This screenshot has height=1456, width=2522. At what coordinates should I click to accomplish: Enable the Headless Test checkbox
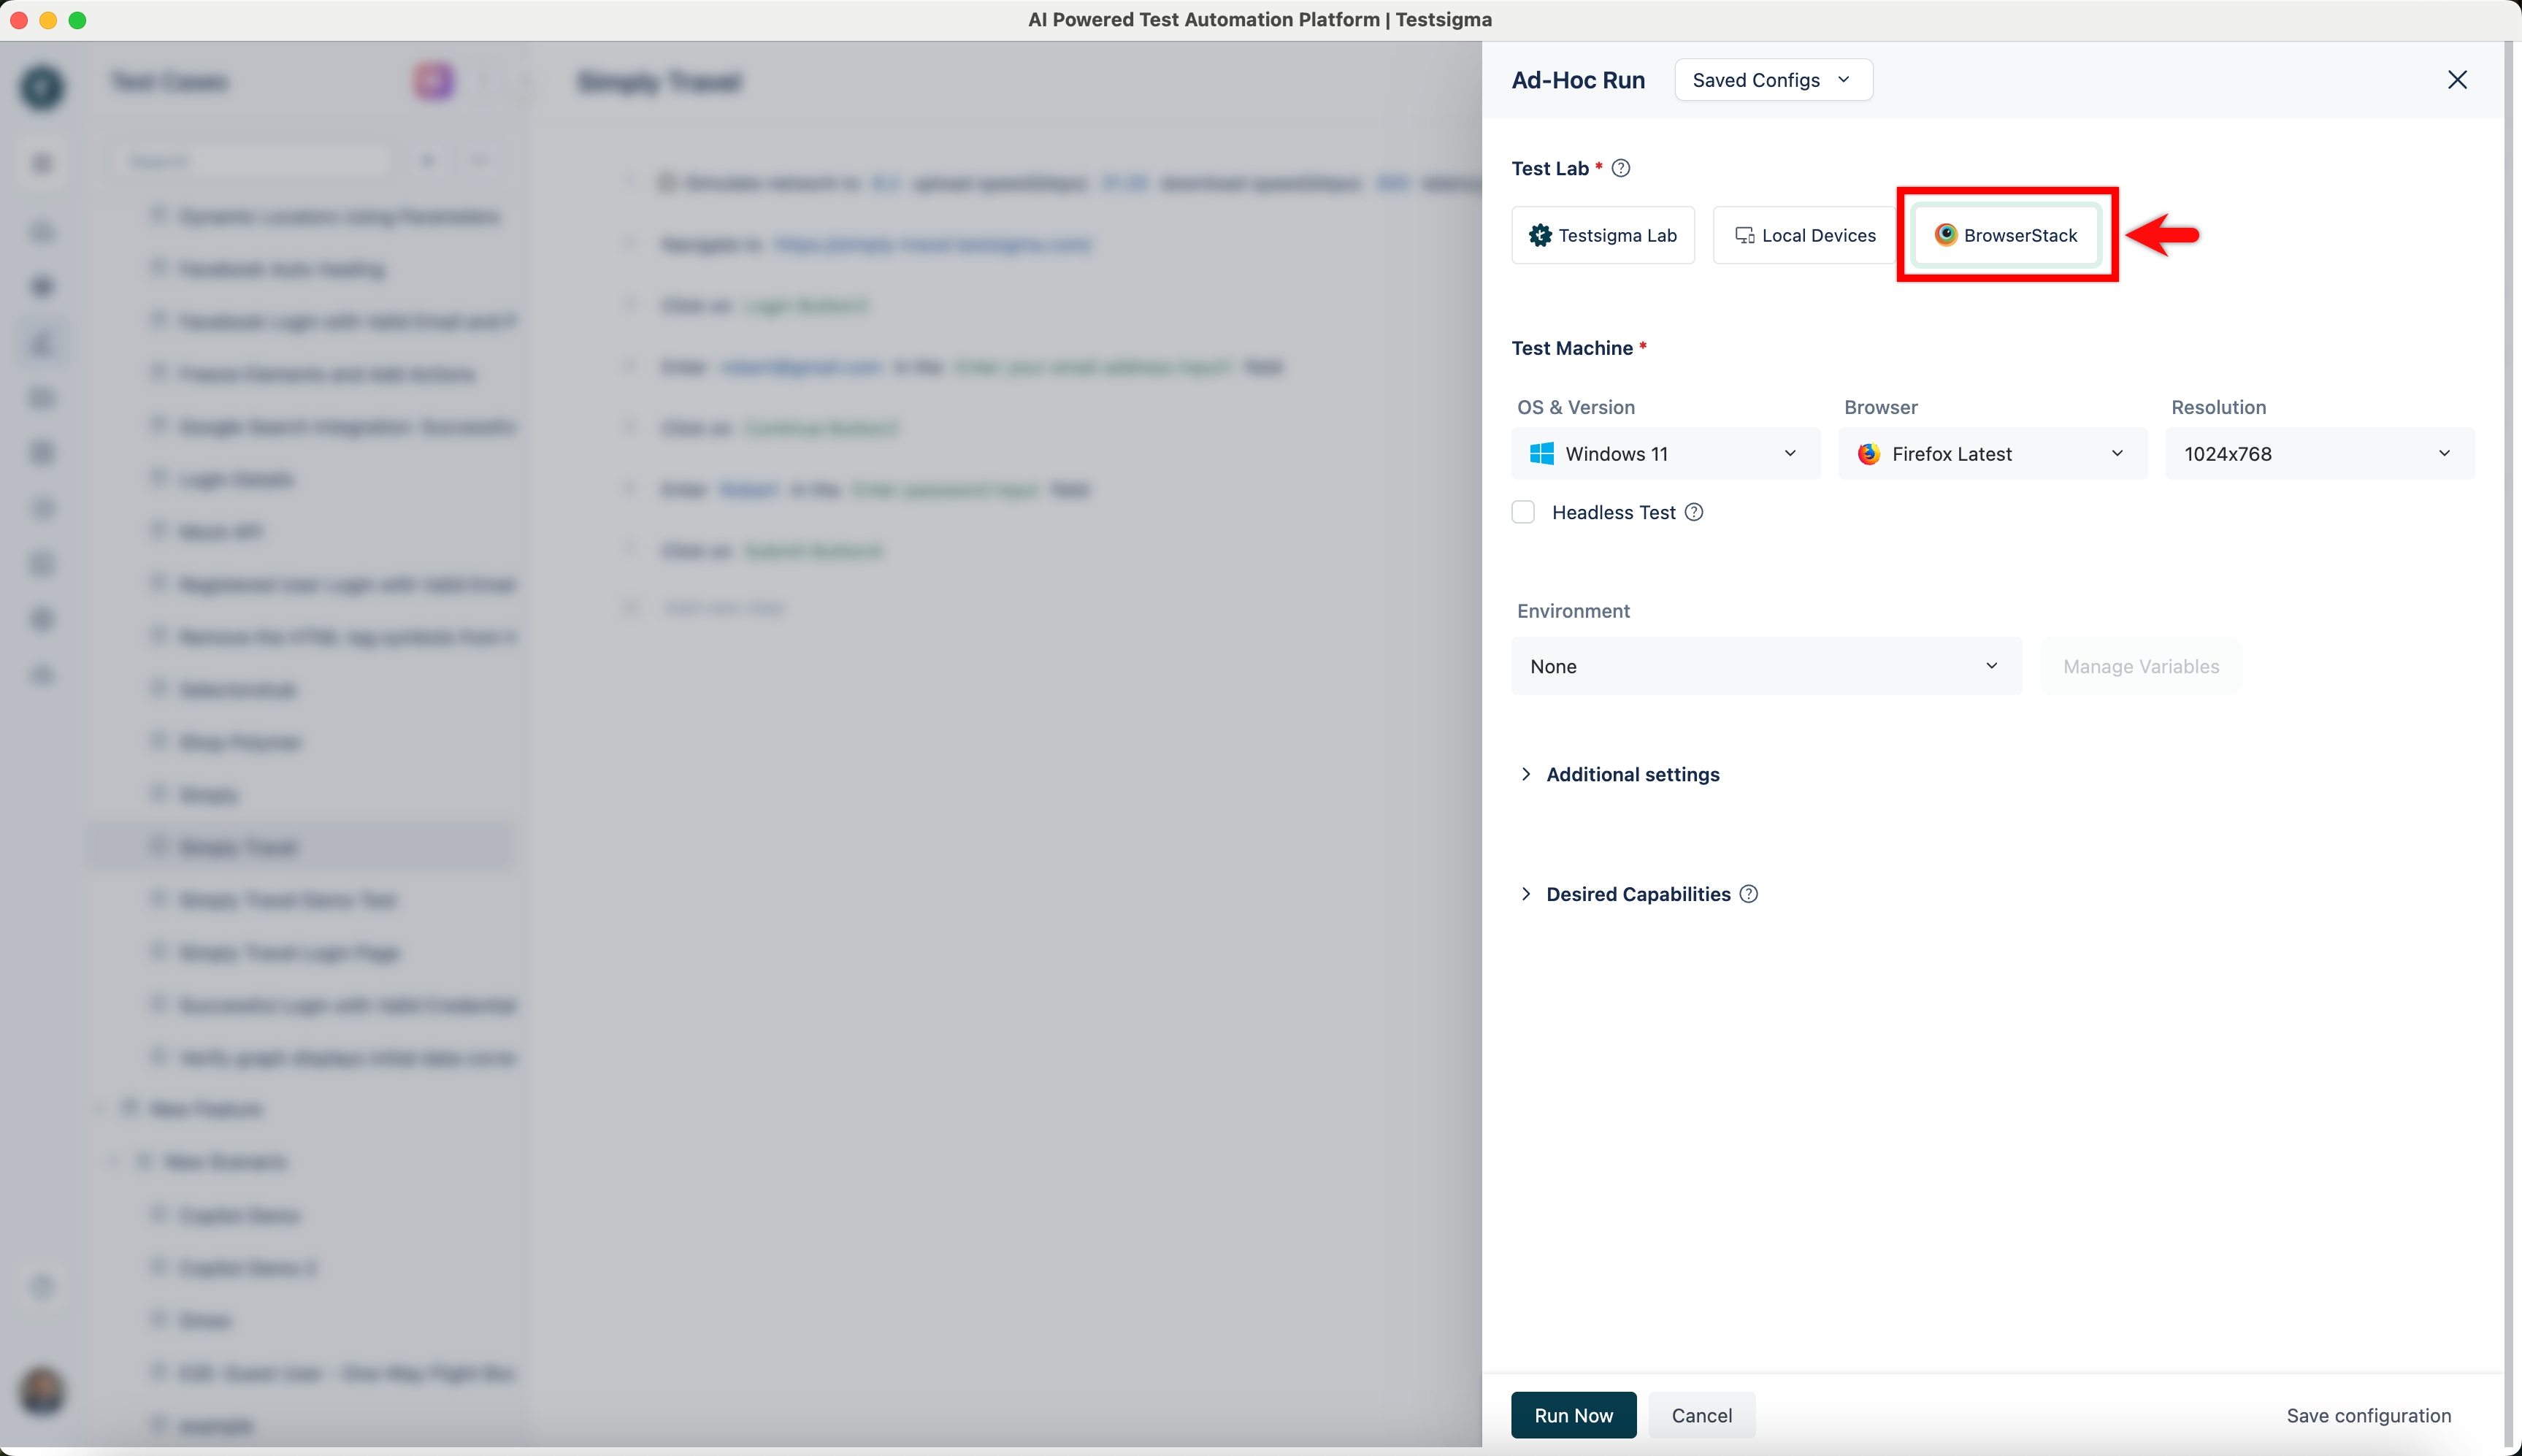(1523, 511)
